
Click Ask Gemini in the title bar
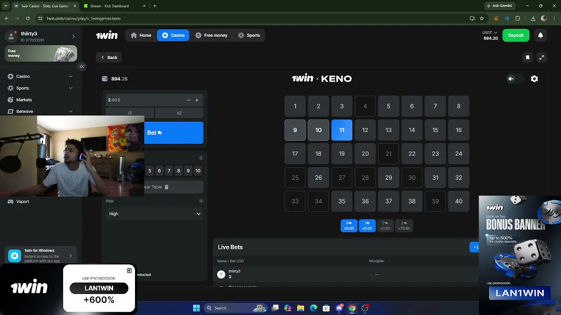[x=499, y=6]
